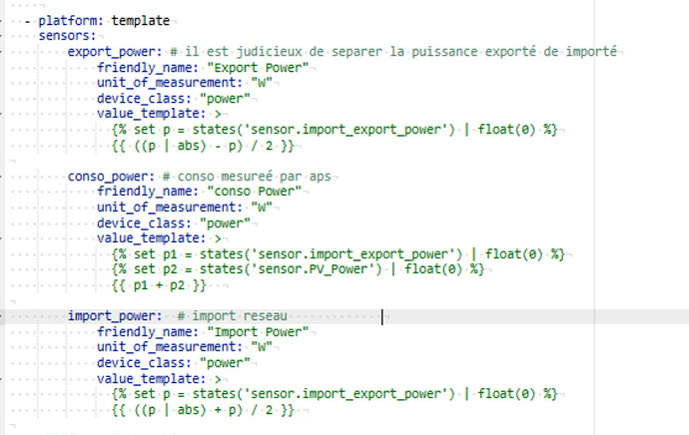This screenshot has height=435, width=689.
Task: Click the '{{ ((p | abs) - p) / 2 }}' expression
Action: click(x=203, y=146)
